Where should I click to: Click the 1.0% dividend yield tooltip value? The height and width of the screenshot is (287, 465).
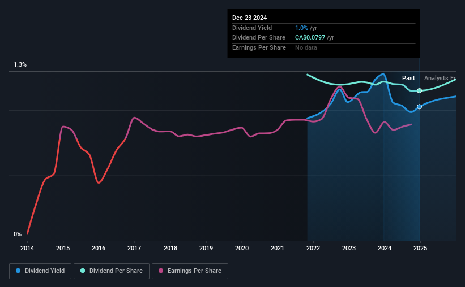click(301, 28)
